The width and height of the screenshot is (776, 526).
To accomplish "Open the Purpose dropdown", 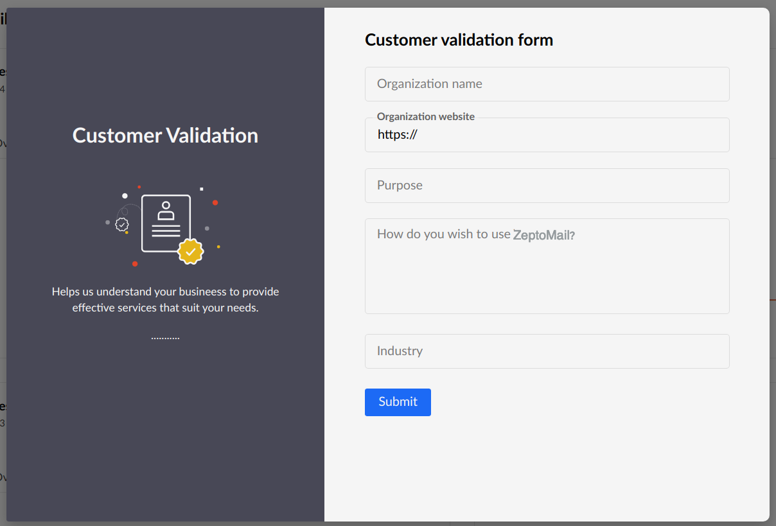I will 547,186.
